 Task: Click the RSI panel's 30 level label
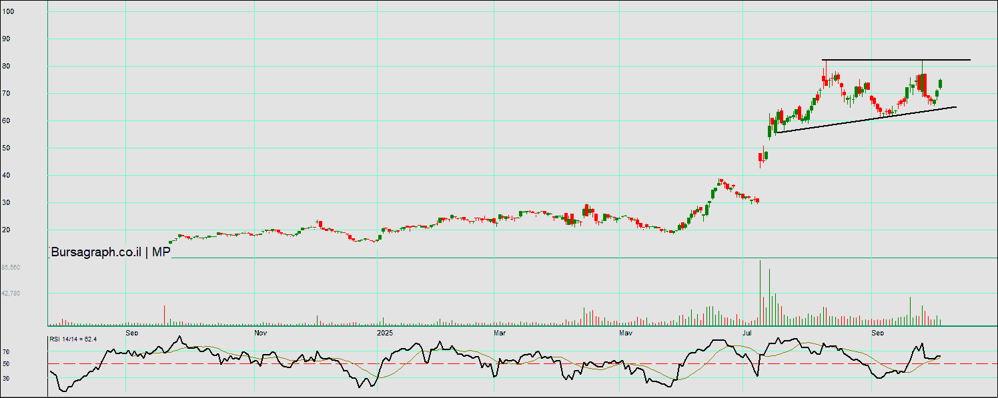6,377
